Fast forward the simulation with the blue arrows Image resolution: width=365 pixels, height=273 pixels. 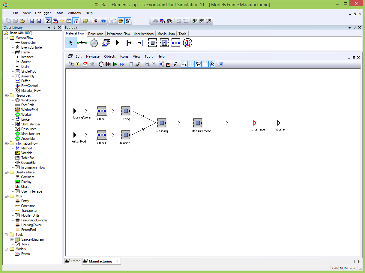[121, 64]
